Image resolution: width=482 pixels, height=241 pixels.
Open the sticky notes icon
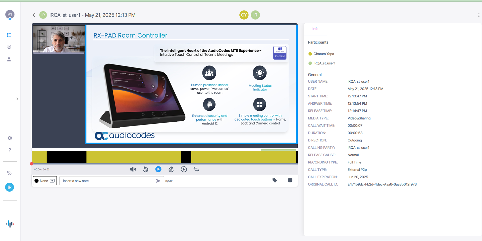290,180
